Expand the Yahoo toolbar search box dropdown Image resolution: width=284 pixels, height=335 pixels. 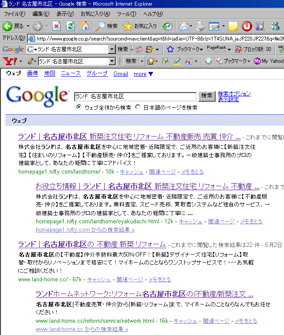click(112, 62)
